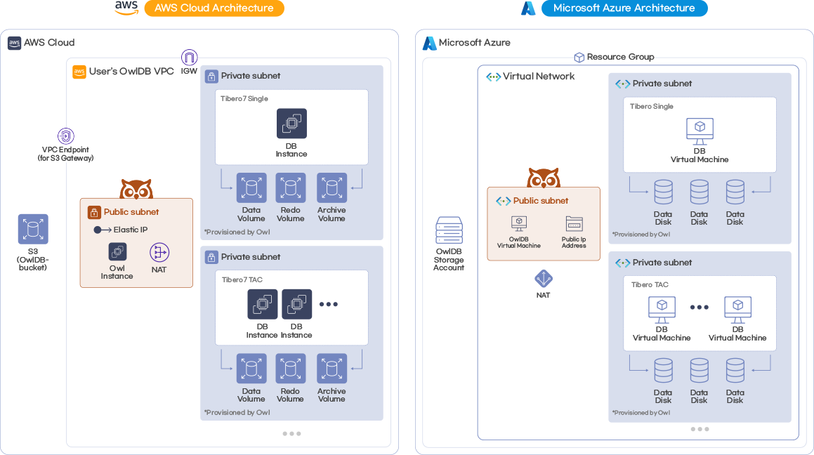Screen dimensions: 814x455
Task: Select the OwlDB Storage Account icon
Action: [449, 230]
